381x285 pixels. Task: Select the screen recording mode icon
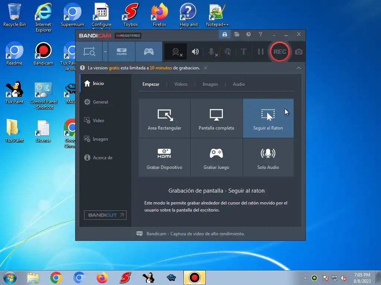click(89, 52)
